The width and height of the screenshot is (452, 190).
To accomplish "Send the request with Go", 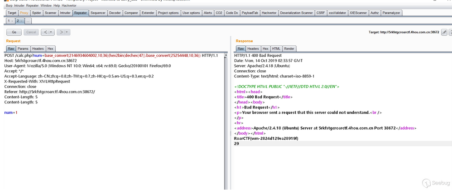I will point(14,32).
